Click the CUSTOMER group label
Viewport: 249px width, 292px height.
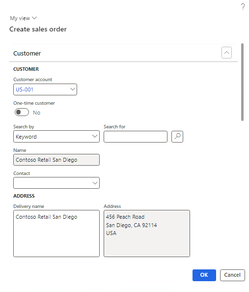(x=26, y=69)
